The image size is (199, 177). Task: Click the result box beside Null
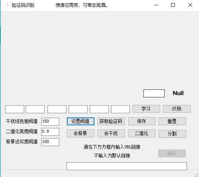pyautogui.click(x=154, y=93)
